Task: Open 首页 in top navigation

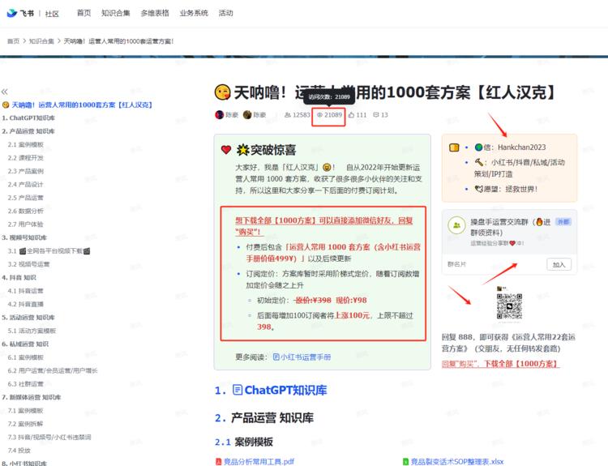Action: coord(83,13)
